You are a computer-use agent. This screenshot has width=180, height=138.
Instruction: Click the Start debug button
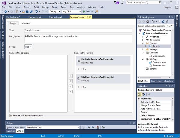(x=87, y=12)
